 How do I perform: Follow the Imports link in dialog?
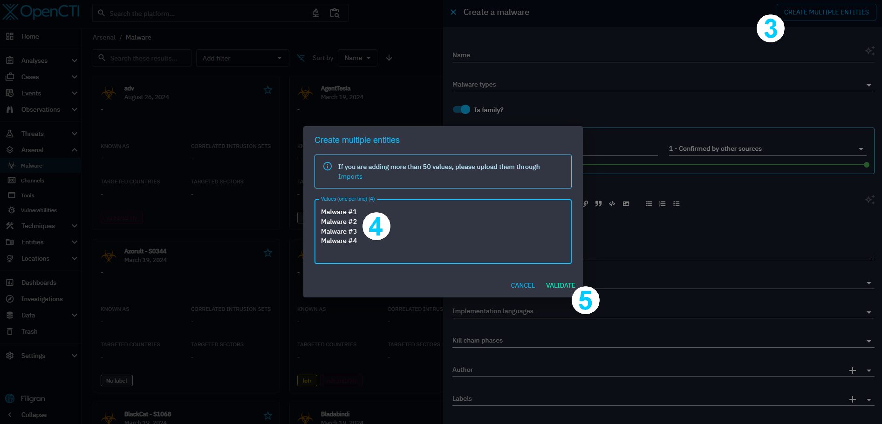pos(350,176)
